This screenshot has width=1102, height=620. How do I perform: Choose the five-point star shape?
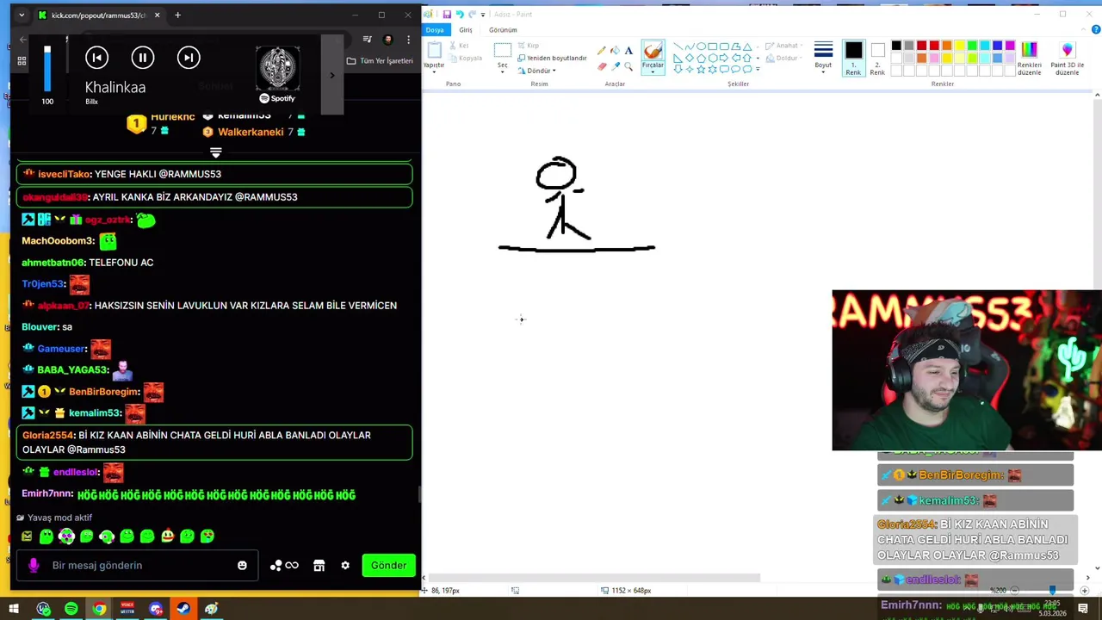701,69
